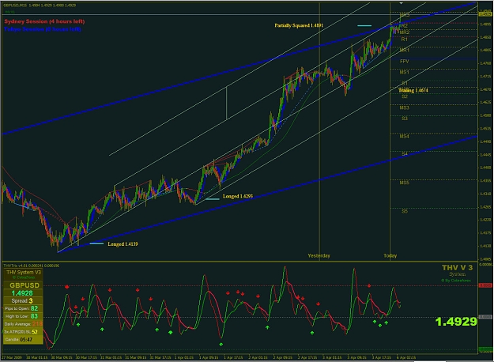Click the MS1 pivot label
This screenshot has height=362, width=494.
click(x=404, y=72)
